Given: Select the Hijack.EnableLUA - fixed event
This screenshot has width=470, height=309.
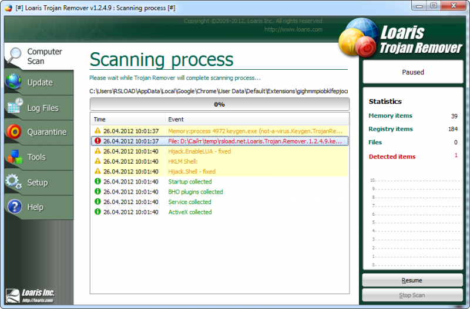Looking at the screenshot, I should [220, 151].
